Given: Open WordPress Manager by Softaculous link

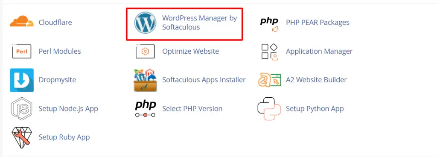Looking at the screenshot, I should point(200,23).
